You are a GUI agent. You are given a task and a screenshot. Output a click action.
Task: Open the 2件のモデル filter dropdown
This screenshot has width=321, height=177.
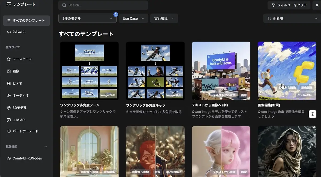(x=87, y=18)
